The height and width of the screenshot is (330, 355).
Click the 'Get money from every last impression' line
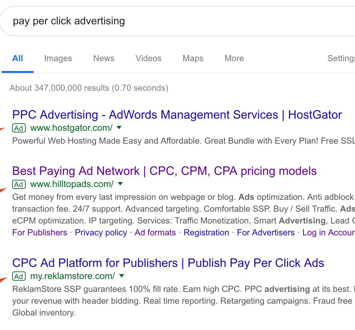tap(184, 197)
